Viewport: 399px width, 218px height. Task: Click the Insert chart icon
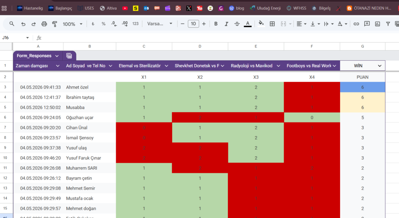377,24
